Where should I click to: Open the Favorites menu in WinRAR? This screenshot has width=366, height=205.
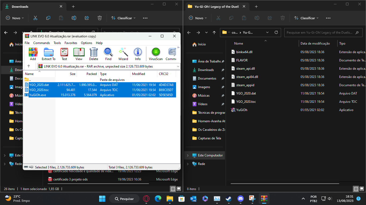[x=71, y=43]
